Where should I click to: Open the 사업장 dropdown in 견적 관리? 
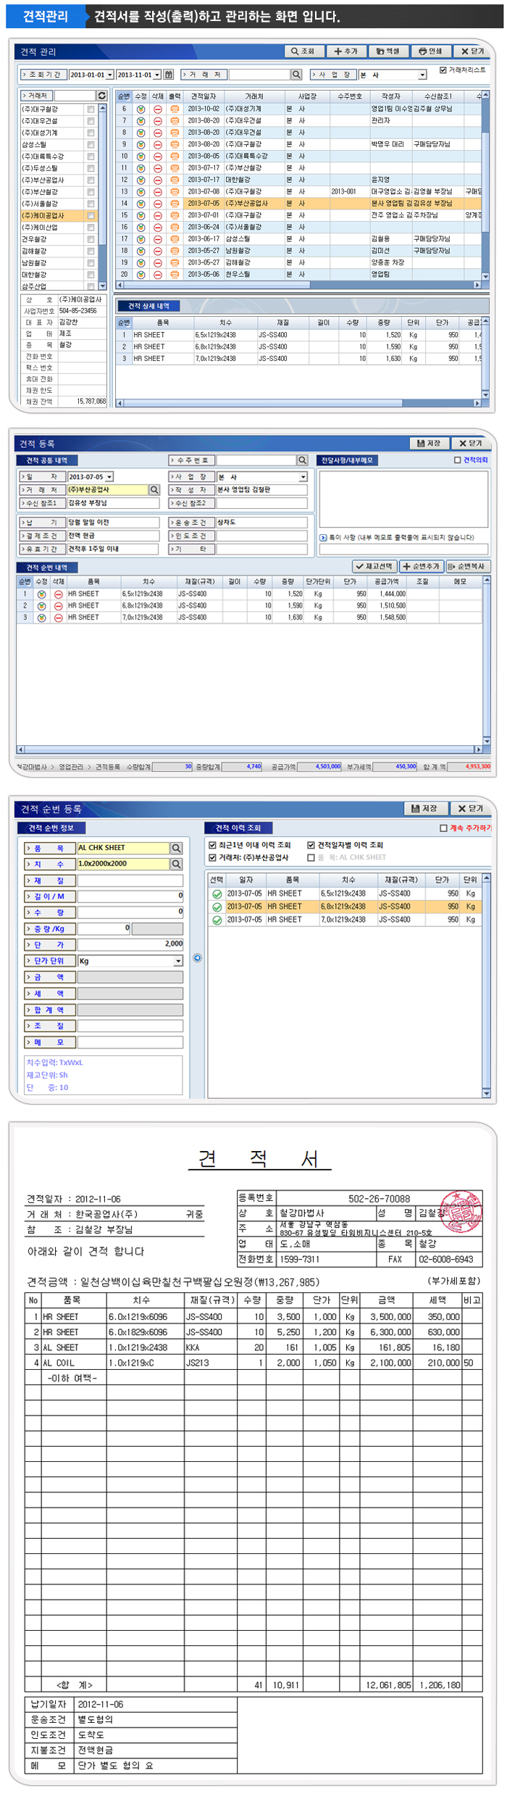pos(422,75)
